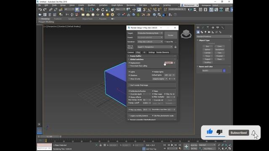The width and height of the screenshot is (269, 151).
Task: Select the Cameras category icon
Action: [209, 32]
